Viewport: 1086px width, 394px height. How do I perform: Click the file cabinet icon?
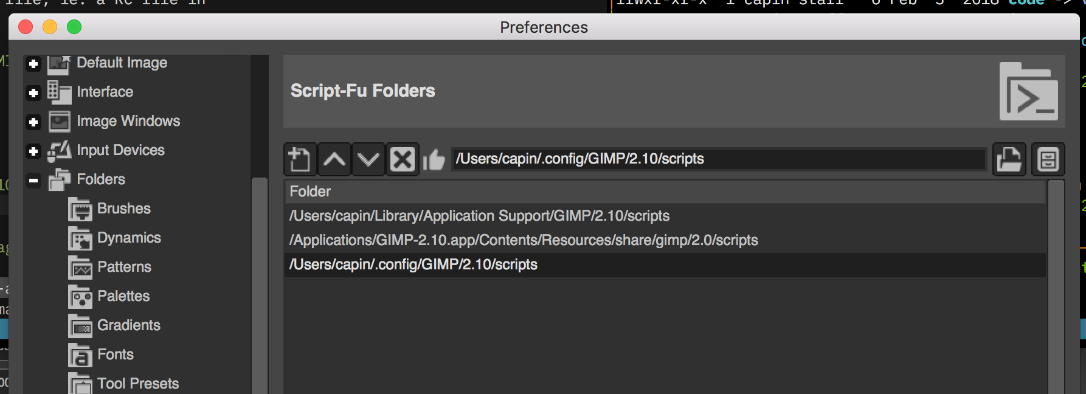coord(1048,159)
